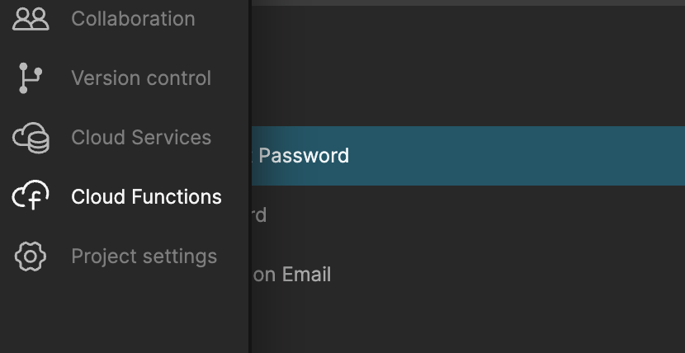
Task: Click the Cloud Functions cloud icon
Action: pos(31,197)
